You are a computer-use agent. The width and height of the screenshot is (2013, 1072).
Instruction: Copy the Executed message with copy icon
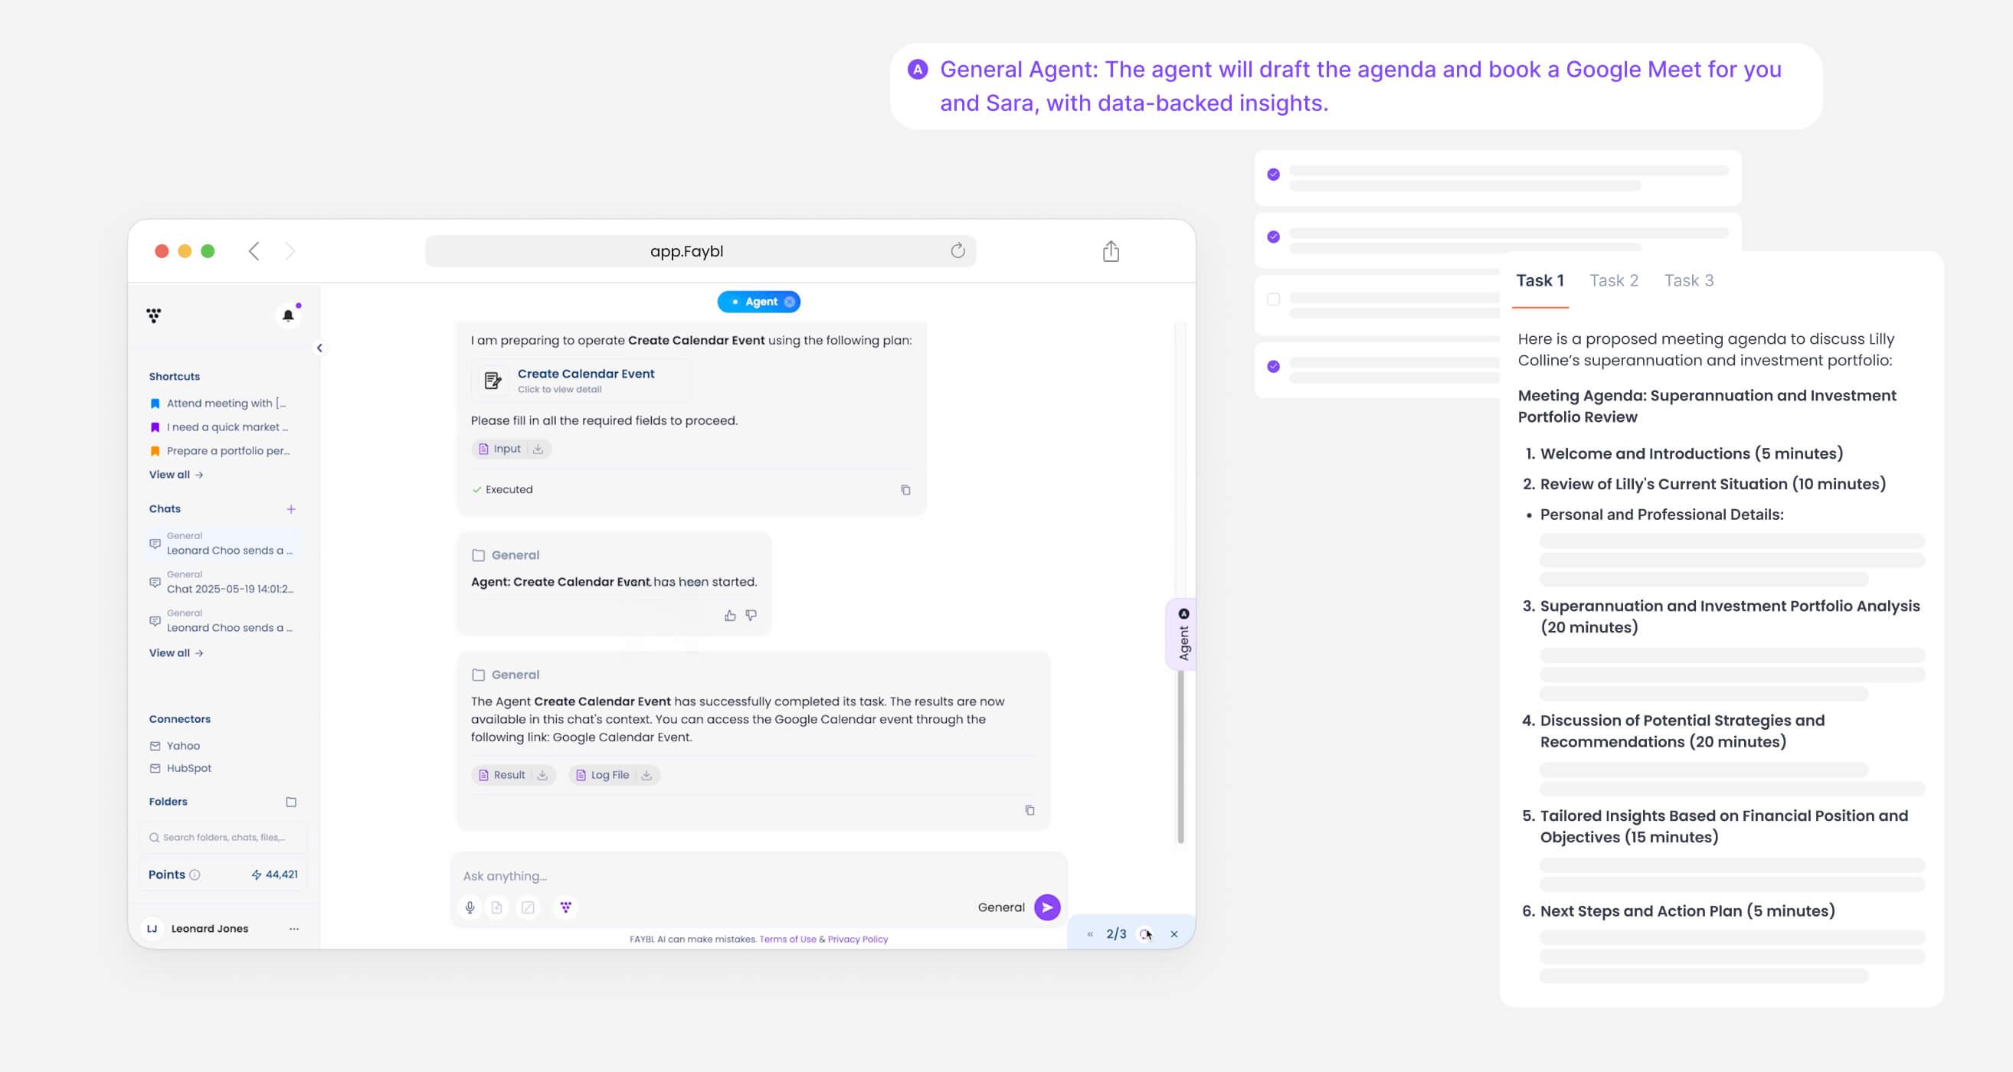coord(905,490)
